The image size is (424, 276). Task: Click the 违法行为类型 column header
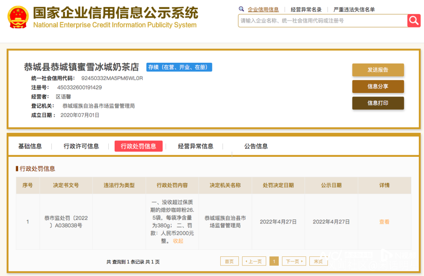[x=119, y=185]
